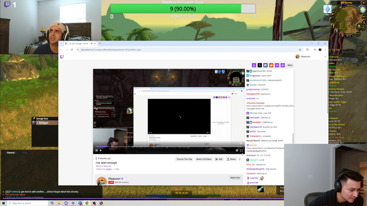Screen dimensions: 367x206
Task: Click the Damage Done meter title
Action: pos(42,118)
